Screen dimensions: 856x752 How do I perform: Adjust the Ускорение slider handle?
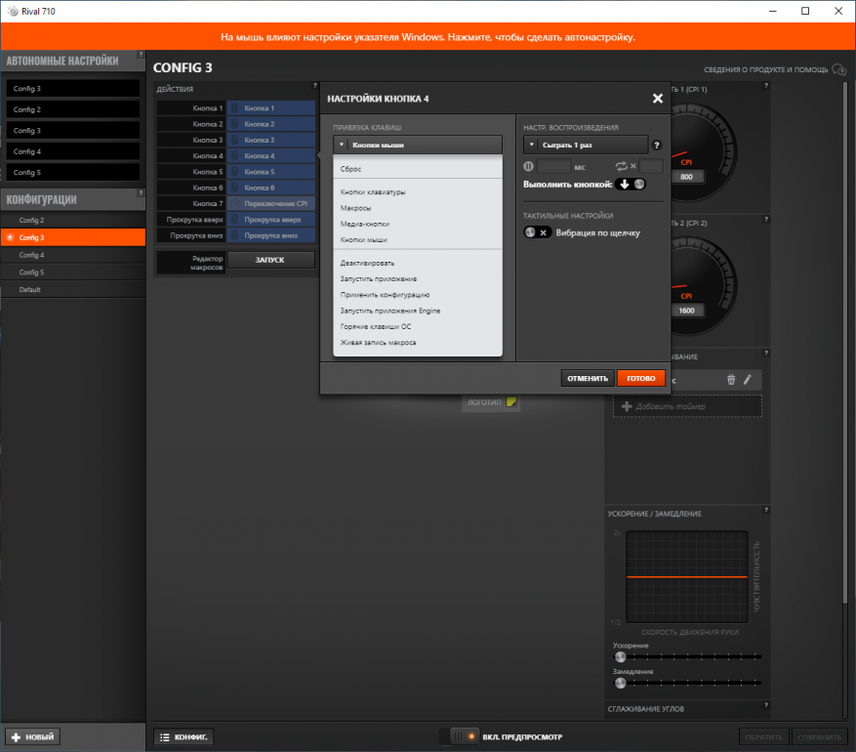tap(620, 657)
